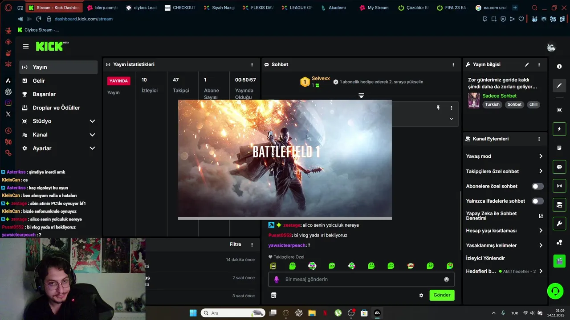Open Hedefleri channel goals arrow
Viewport: 570px width, 320px height.
tap(541, 271)
